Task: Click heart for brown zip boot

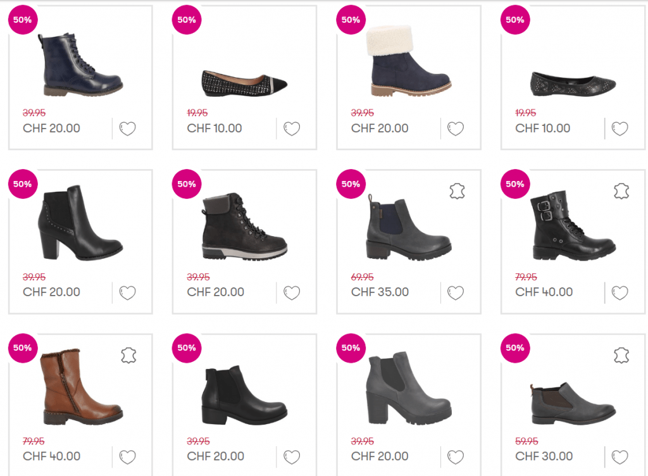Action: coord(128,457)
